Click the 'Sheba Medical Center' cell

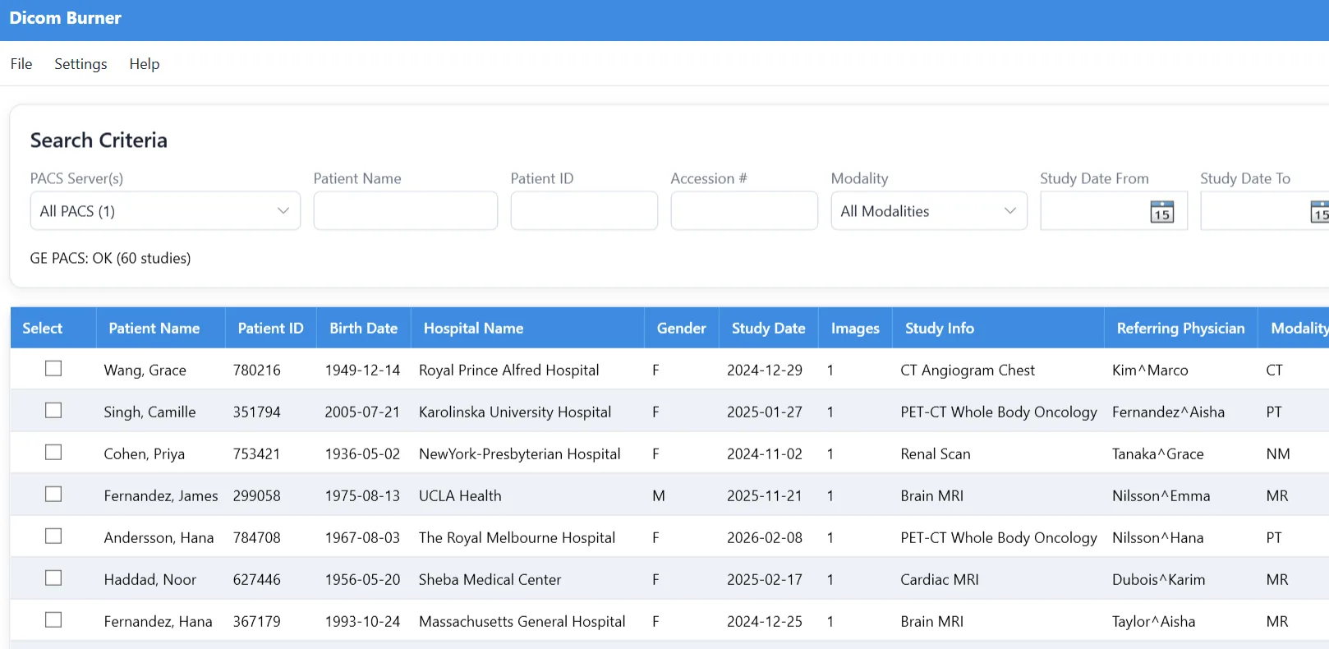click(490, 580)
